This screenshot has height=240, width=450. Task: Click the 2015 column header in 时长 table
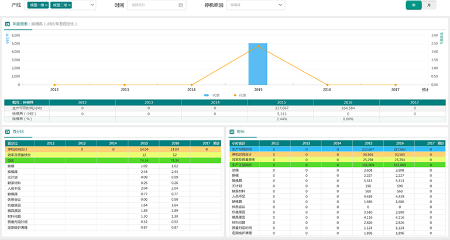pyautogui.click(x=368, y=143)
